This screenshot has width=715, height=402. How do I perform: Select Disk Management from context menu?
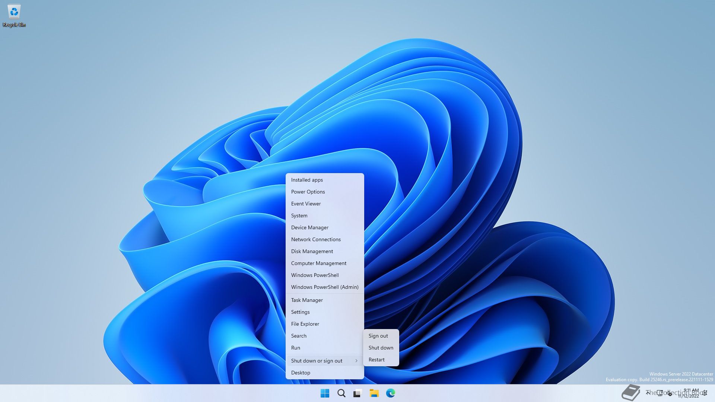tap(312, 251)
